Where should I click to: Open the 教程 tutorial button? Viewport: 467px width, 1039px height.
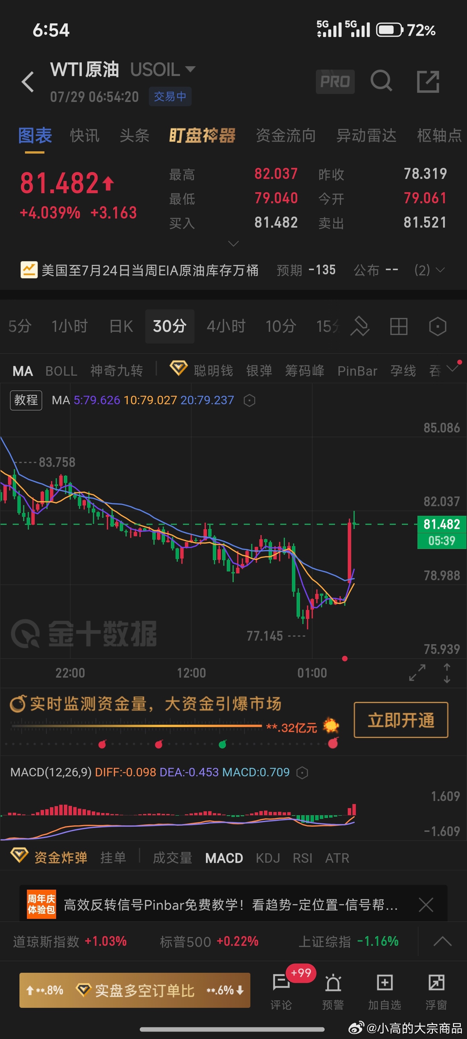tap(26, 400)
